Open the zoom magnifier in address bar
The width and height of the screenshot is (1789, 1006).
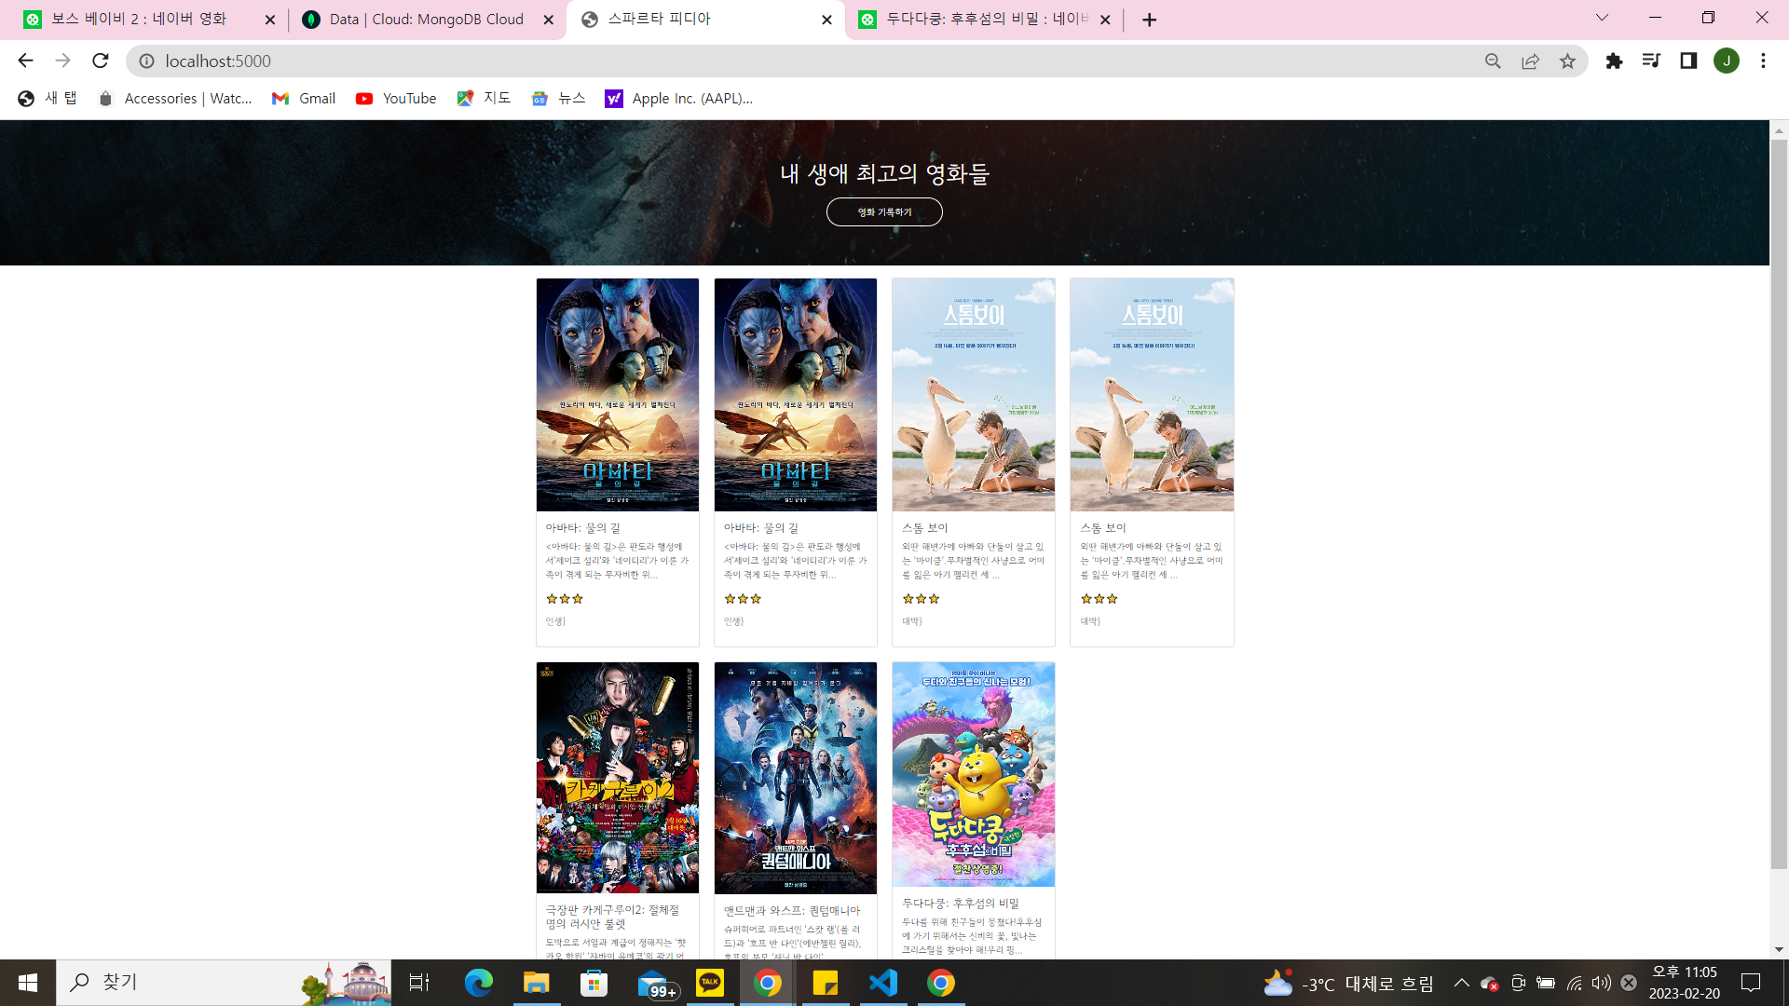tap(1493, 61)
